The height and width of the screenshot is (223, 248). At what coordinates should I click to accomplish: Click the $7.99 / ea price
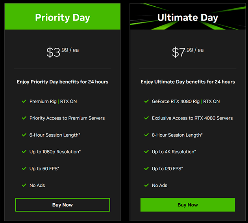click(188, 52)
